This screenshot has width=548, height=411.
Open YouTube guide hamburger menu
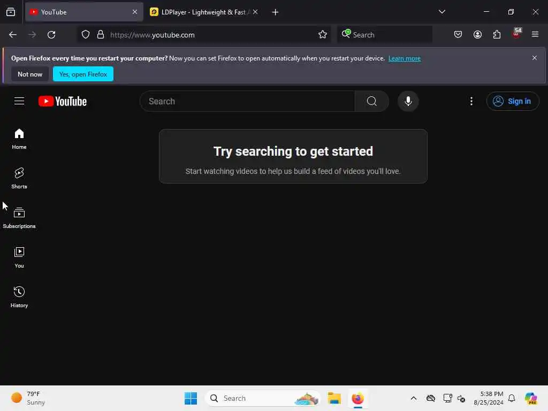pyautogui.click(x=19, y=101)
